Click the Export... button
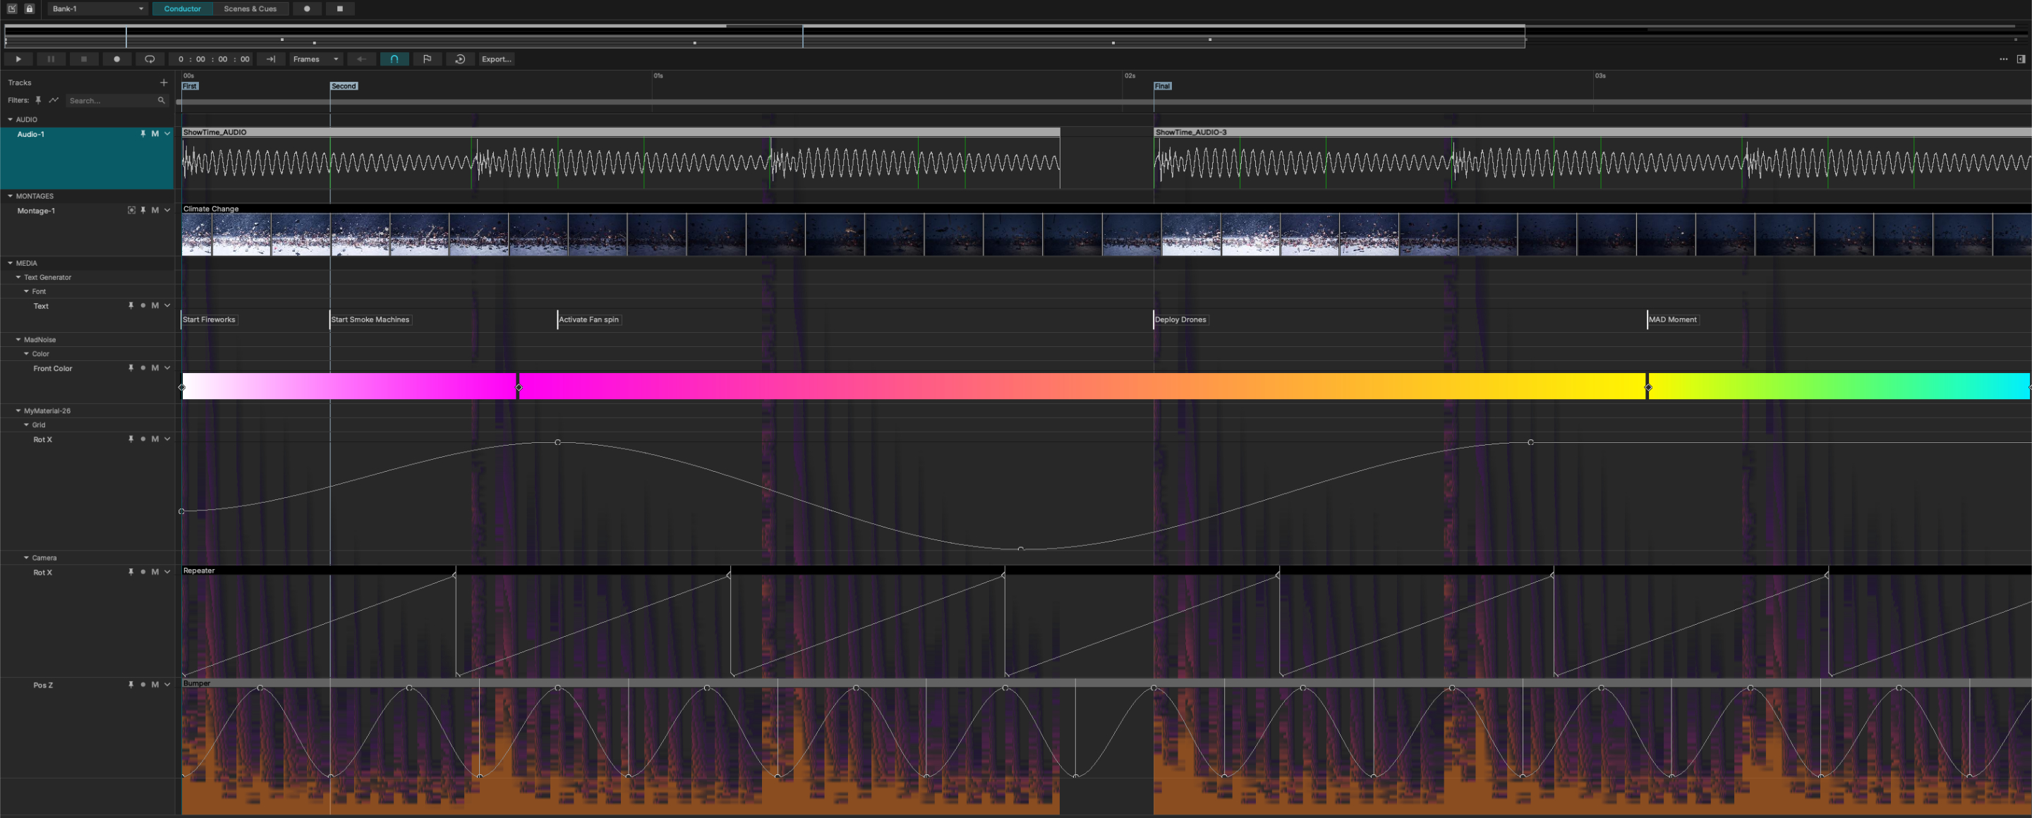 (x=496, y=59)
